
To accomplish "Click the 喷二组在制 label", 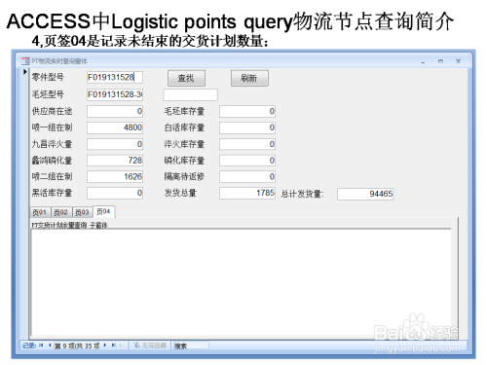I will click(x=52, y=176).
